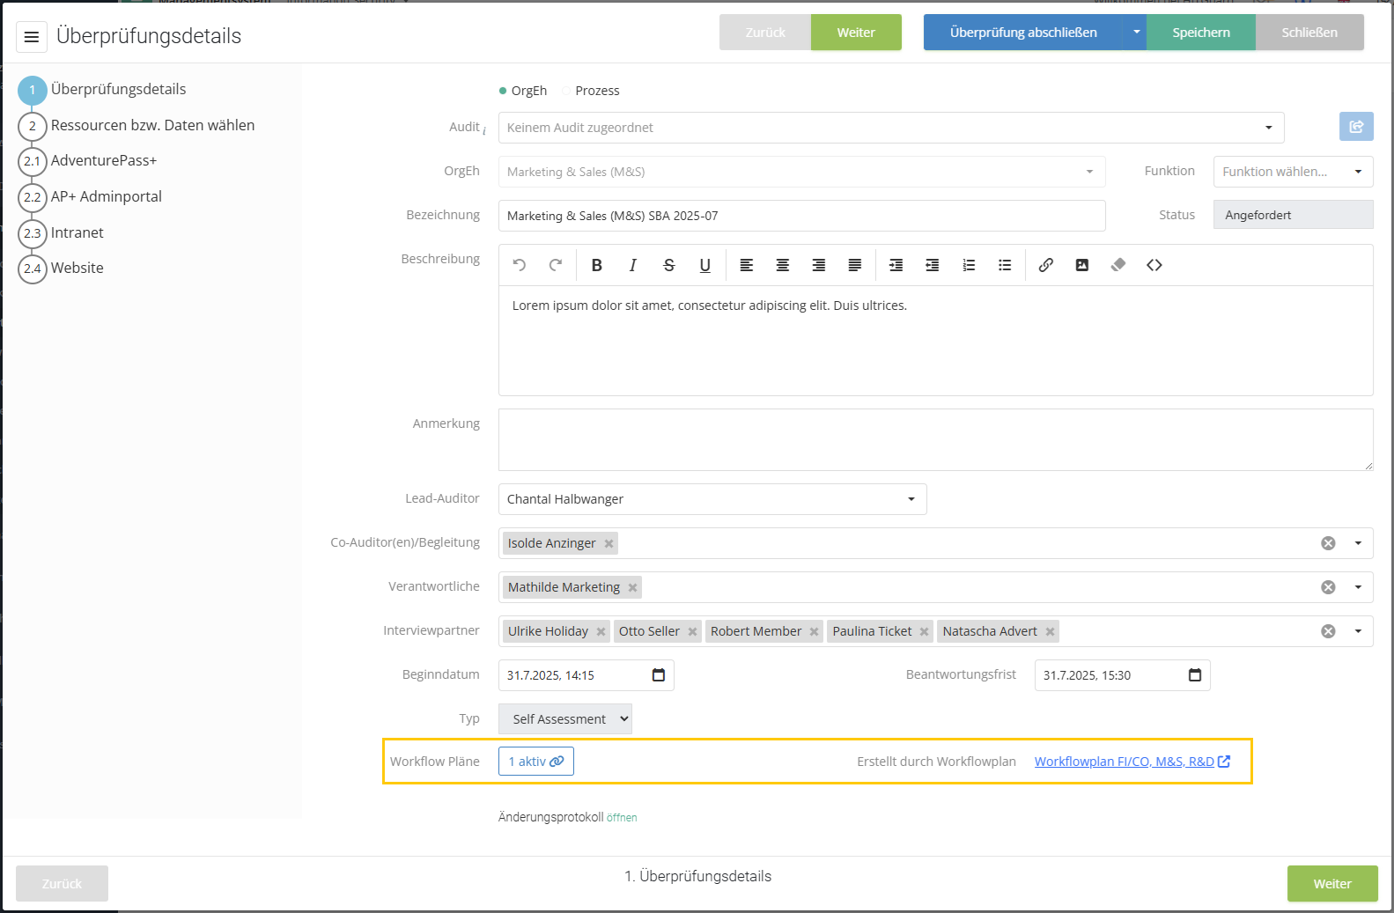
Task: Apply italic formatting in description toolbar
Action: pos(632,265)
